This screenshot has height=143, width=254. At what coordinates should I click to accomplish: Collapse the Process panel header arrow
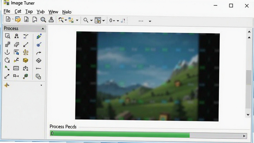[43, 29]
